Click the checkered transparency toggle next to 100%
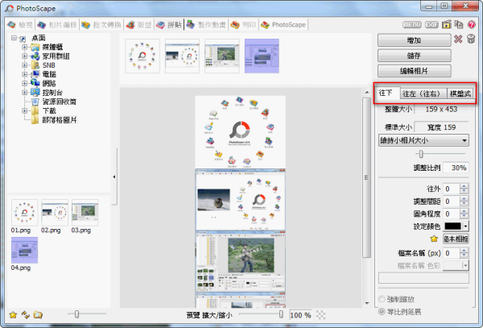Screen dimensions: 483x328 click(322, 314)
